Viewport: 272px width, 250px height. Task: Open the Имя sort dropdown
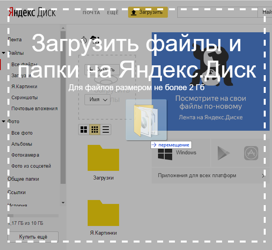(x=97, y=100)
